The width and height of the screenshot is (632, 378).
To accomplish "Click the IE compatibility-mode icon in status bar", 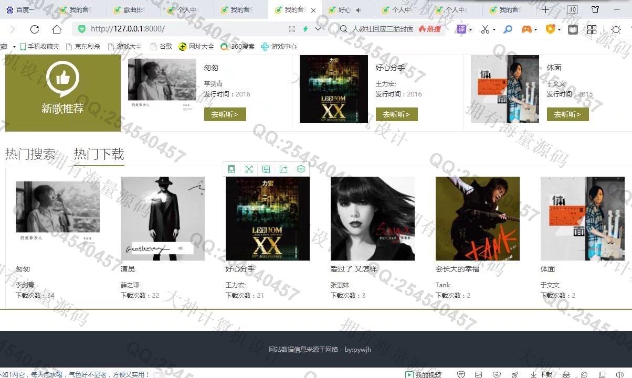I will (585, 374).
